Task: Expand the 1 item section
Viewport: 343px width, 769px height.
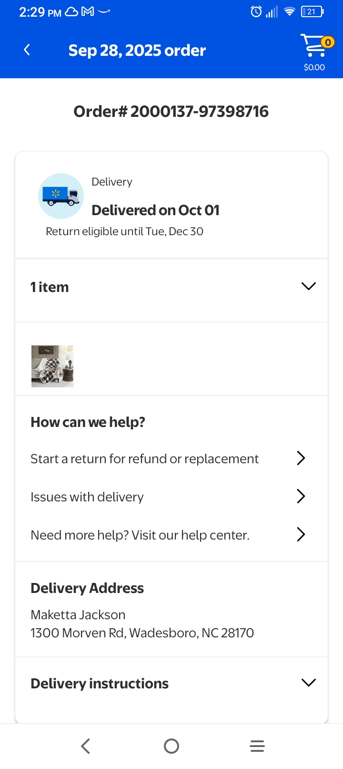Action: pos(171,287)
